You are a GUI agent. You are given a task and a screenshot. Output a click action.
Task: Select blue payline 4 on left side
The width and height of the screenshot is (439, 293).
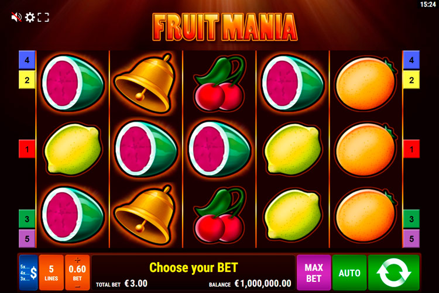tap(27, 60)
